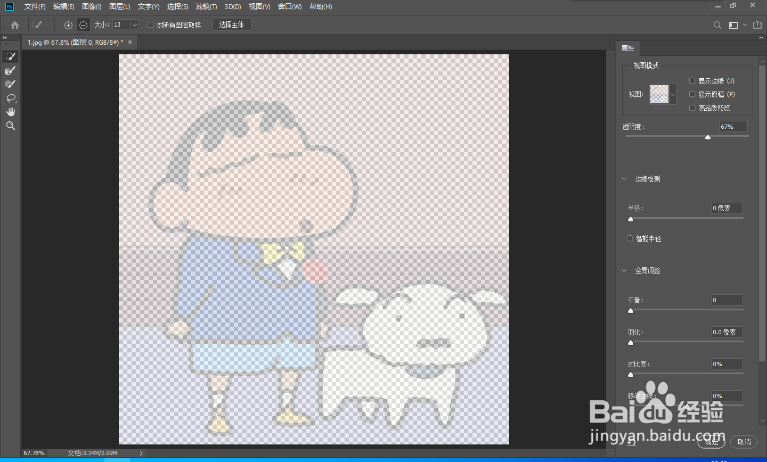Click the brush size field showing 13
This screenshot has width=767, height=462.
pos(122,25)
